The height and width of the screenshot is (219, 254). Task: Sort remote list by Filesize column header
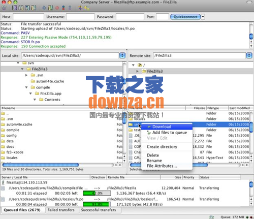coord(196,108)
